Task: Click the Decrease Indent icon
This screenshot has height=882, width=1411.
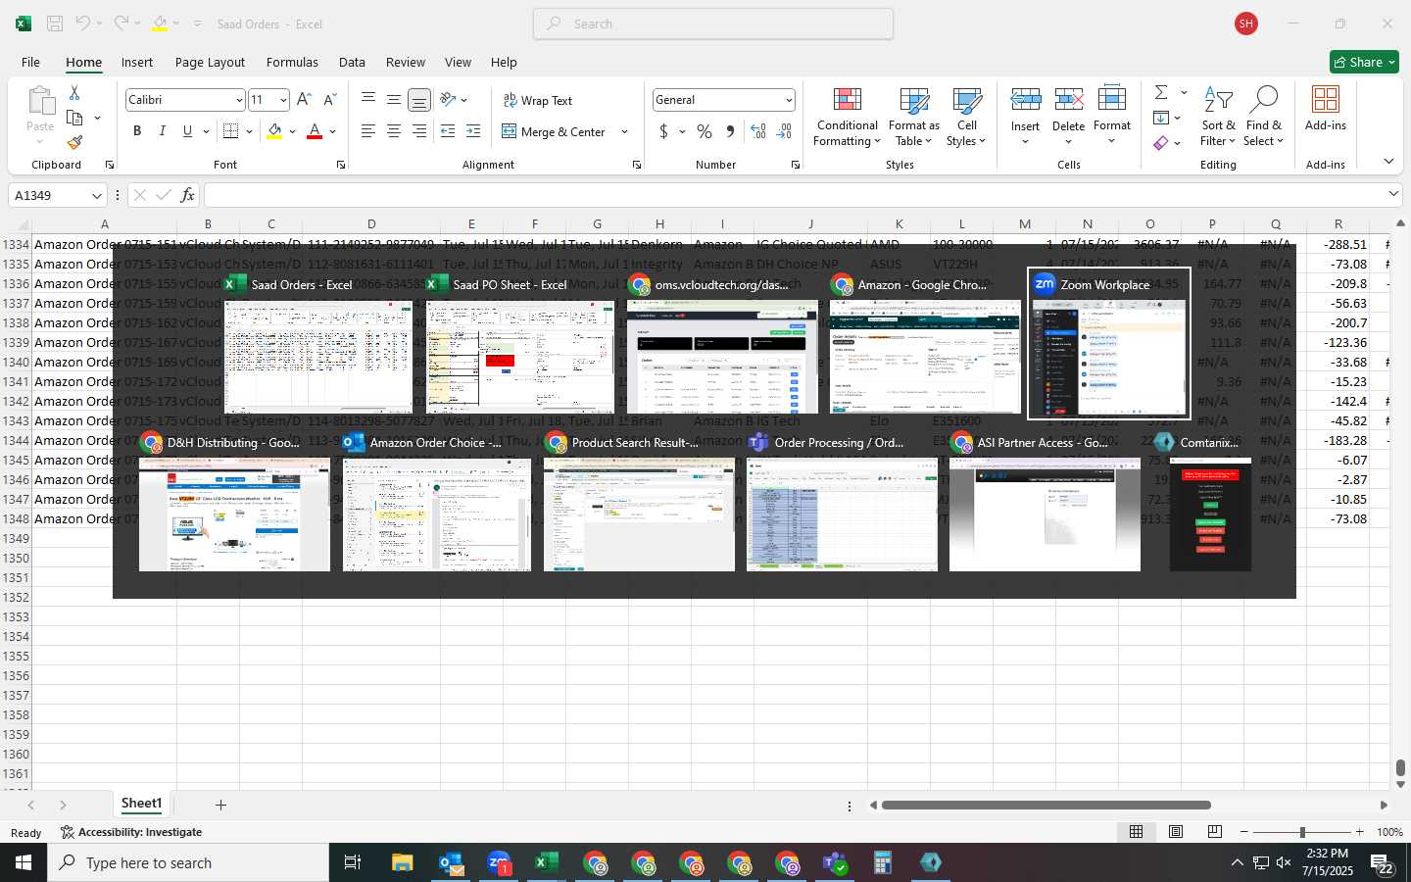Action: tap(448, 131)
